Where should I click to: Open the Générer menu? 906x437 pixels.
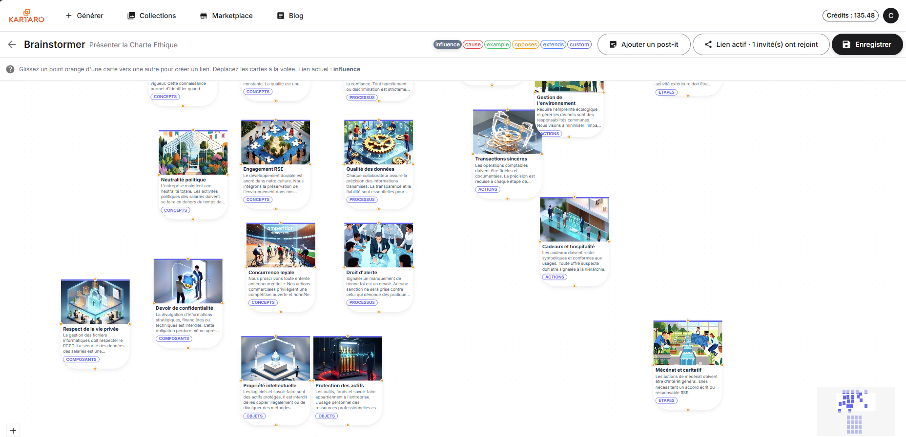pyautogui.click(x=84, y=16)
